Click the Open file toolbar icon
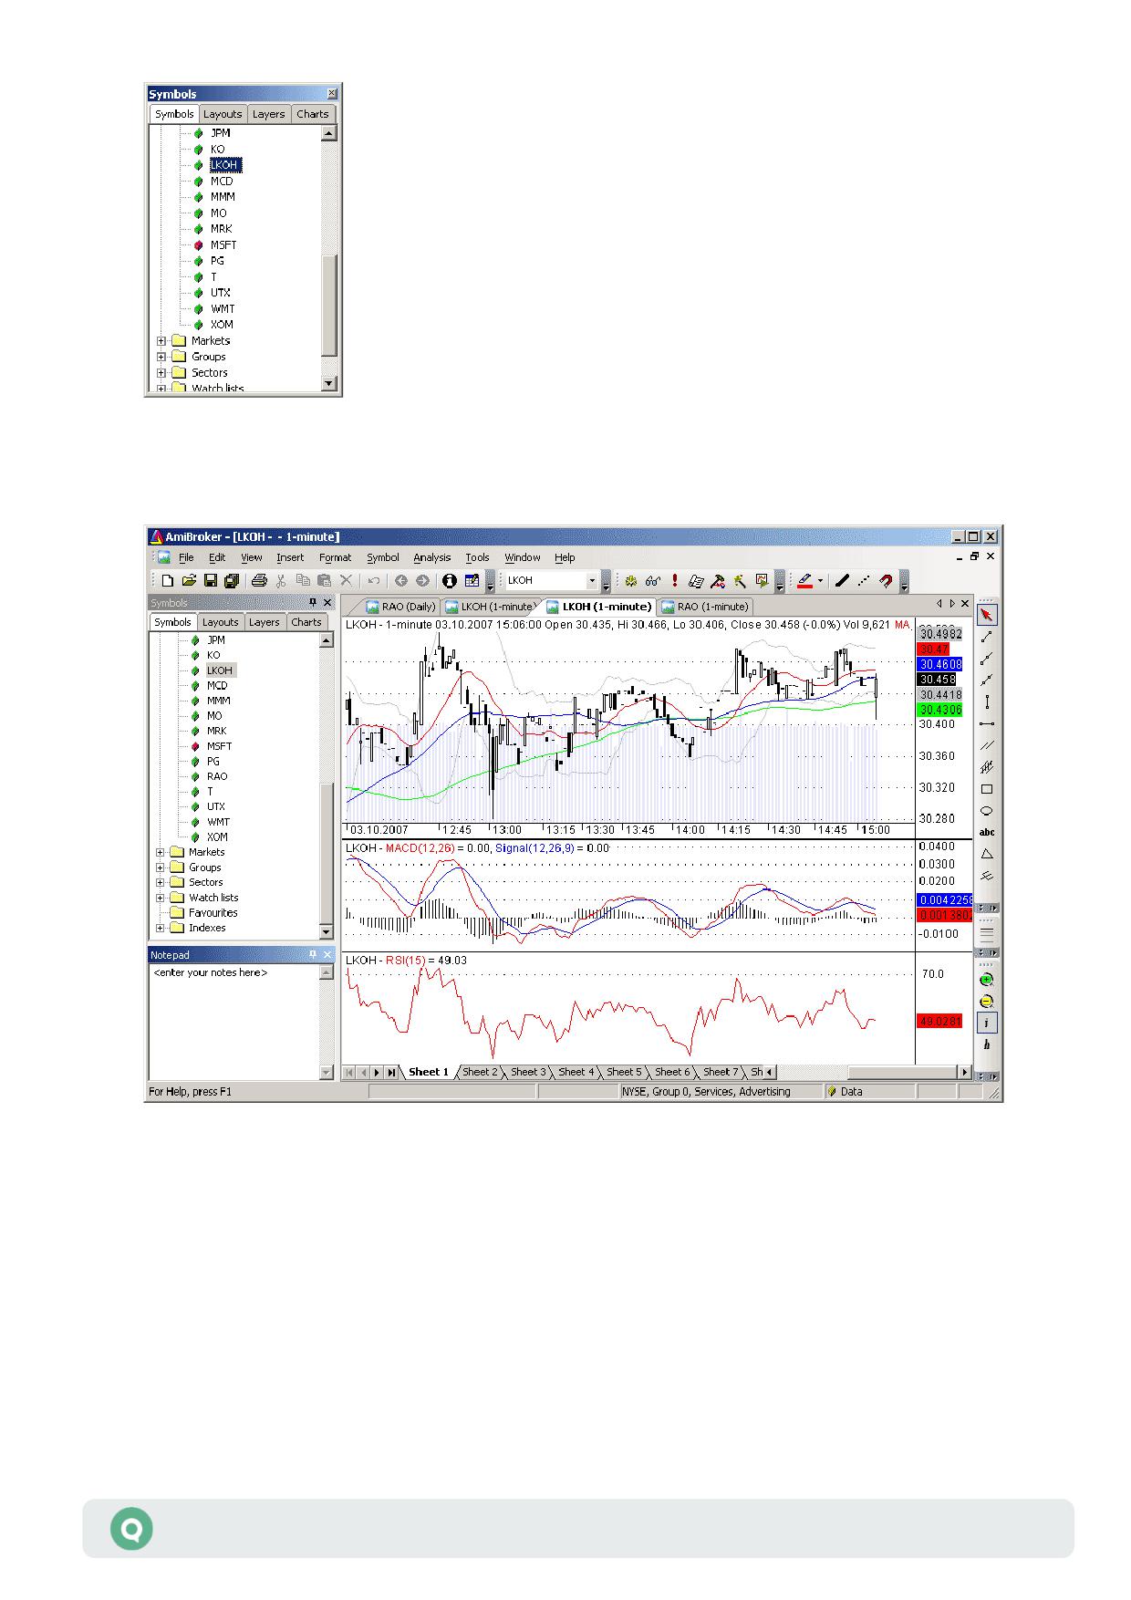Screen dimensions: 1131x1600 [189, 580]
